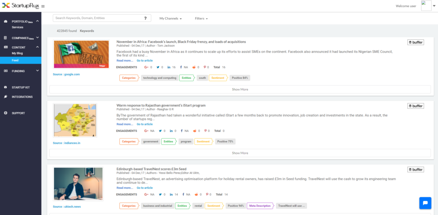Click Go to article for Rajasthan
This screenshot has width=438, height=215.
[x=145, y=124]
